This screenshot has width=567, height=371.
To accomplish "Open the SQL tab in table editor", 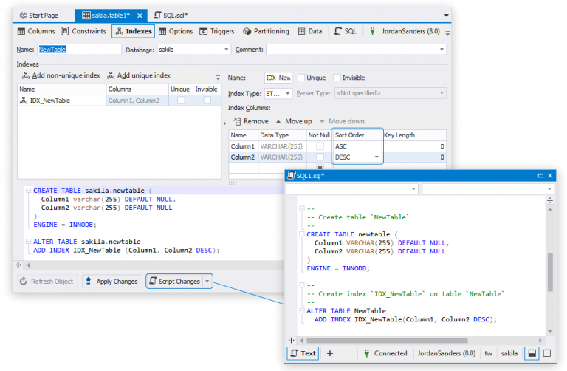I will point(346,31).
